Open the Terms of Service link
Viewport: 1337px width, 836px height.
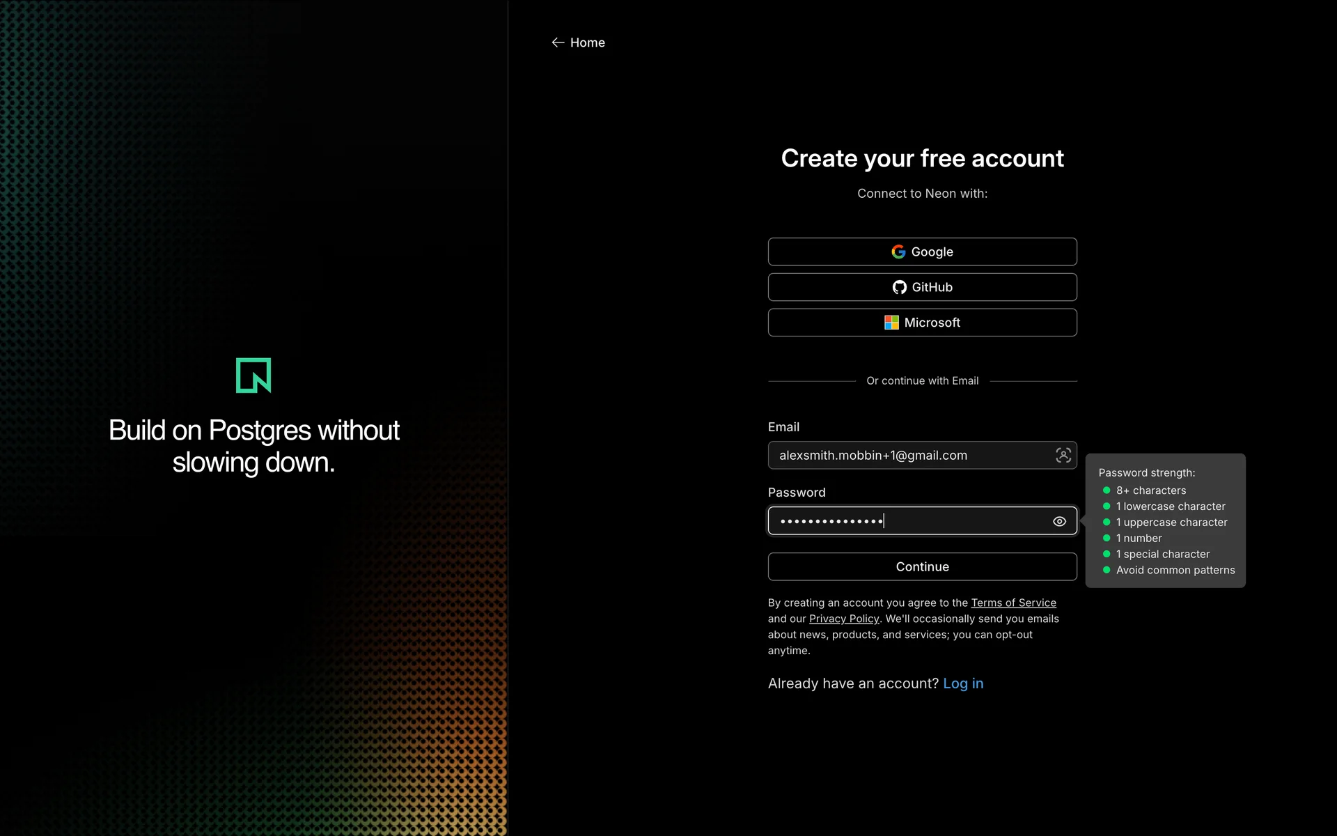pyautogui.click(x=1013, y=603)
